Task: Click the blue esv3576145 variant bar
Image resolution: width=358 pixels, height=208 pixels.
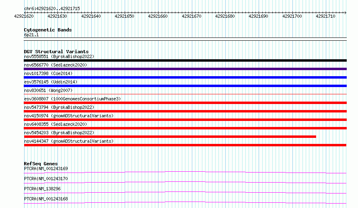Action: click(x=185, y=86)
